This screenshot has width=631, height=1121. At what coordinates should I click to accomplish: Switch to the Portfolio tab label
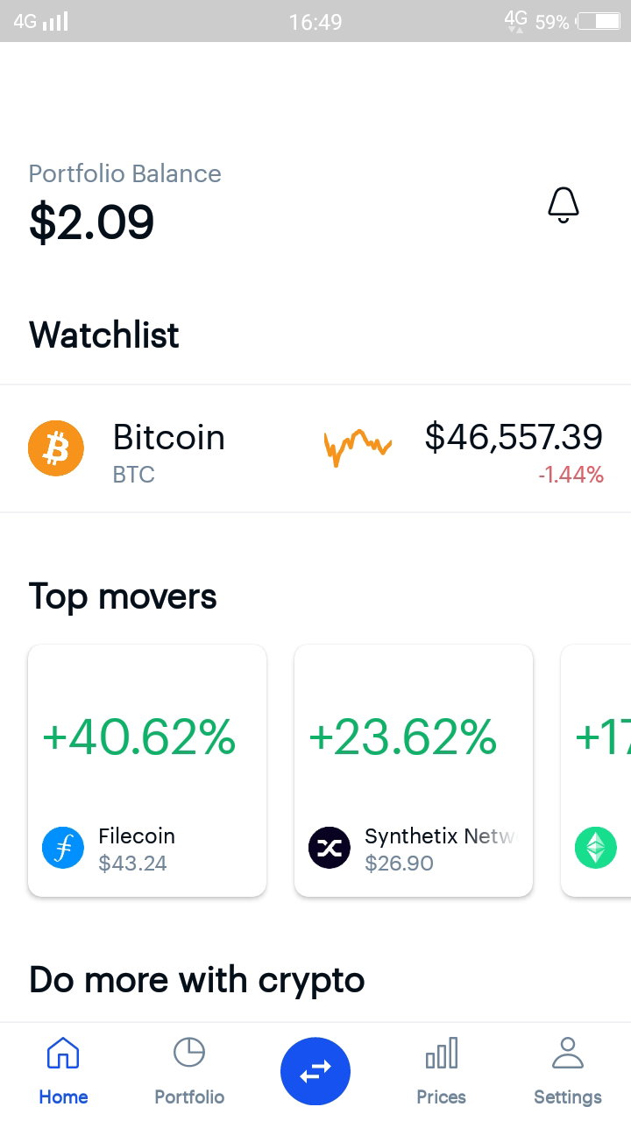click(x=189, y=1097)
